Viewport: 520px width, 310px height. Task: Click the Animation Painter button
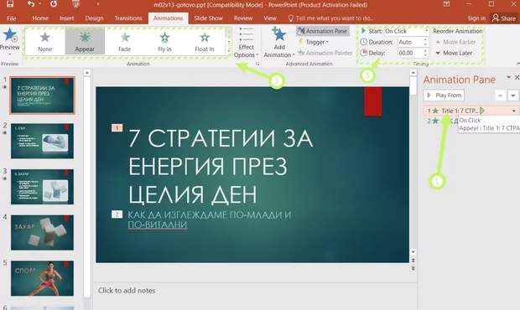click(325, 53)
